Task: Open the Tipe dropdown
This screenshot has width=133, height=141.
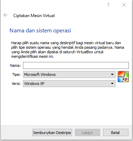Action: pyautogui.click(x=69, y=75)
